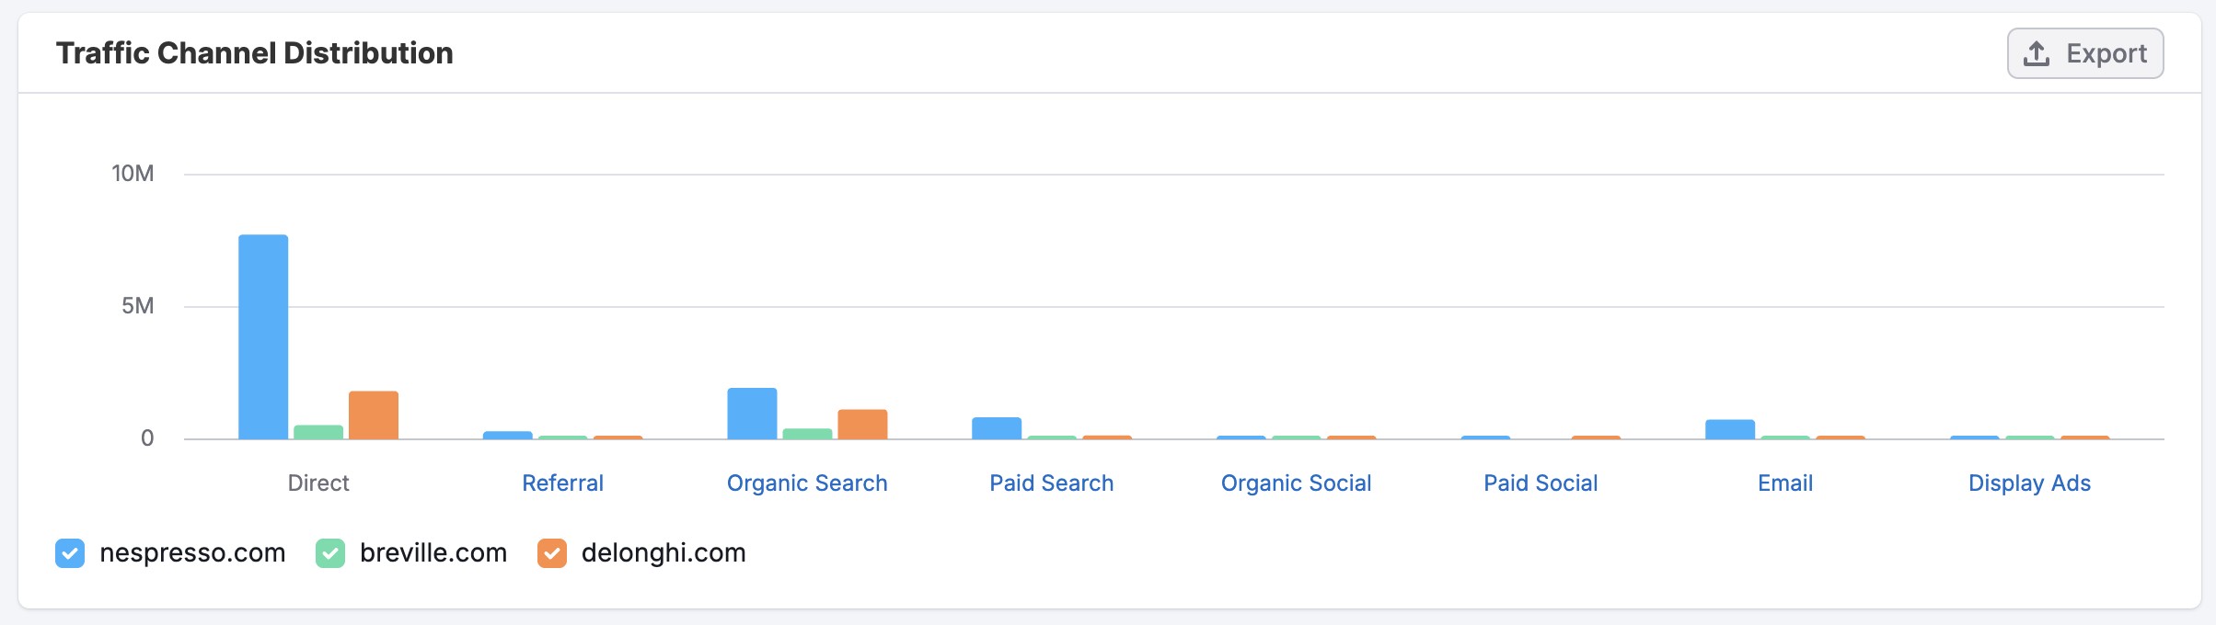Screen dimensions: 2216x625
Task: Open the Organic Search channel link
Action: 807,483
